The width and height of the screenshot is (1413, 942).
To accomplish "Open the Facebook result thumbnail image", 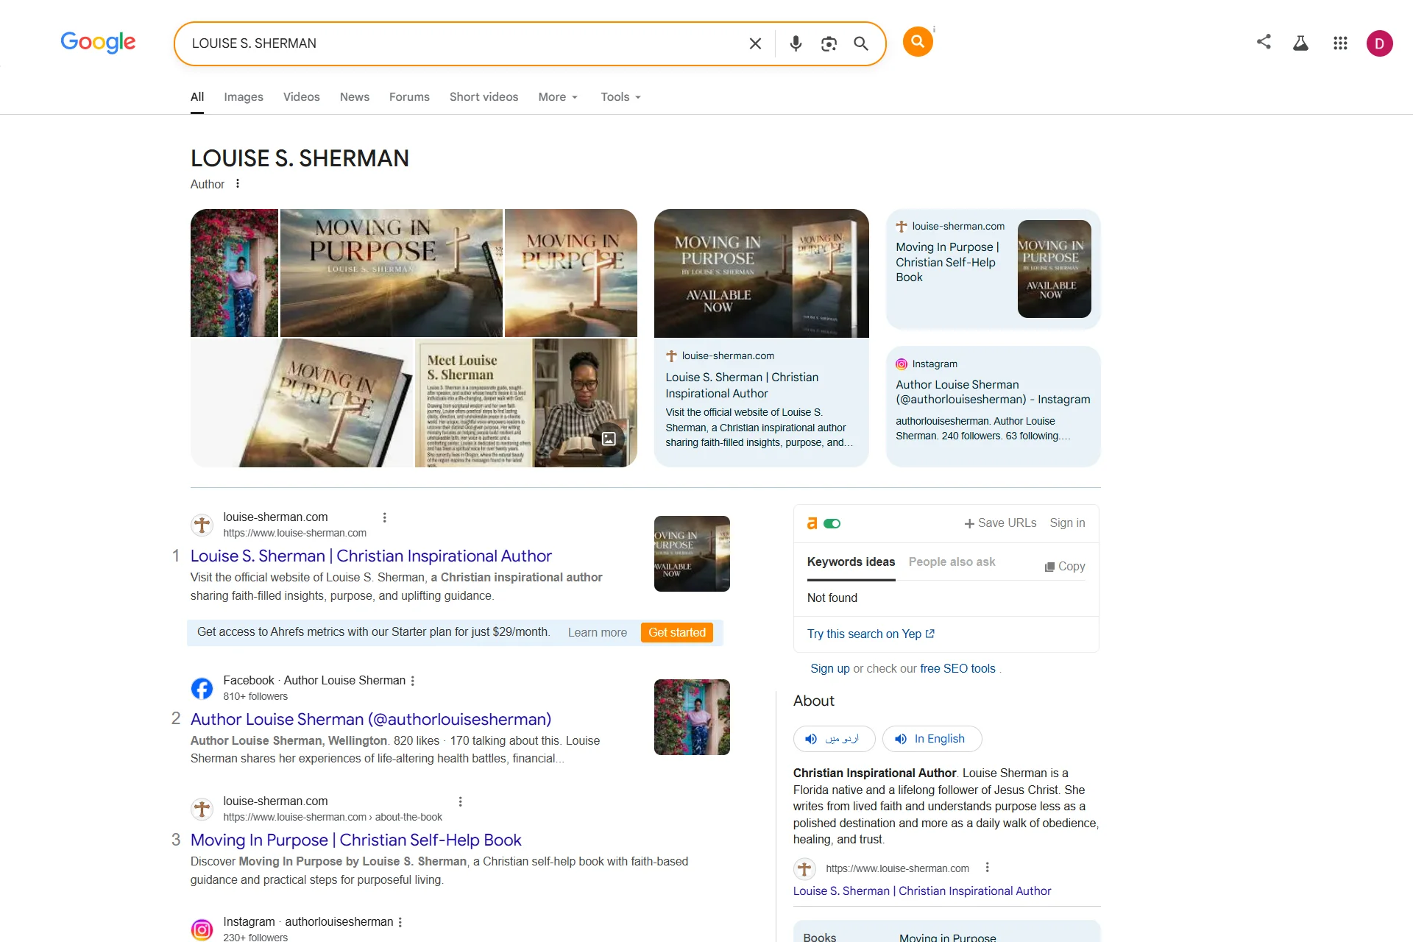I will [692, 718].
